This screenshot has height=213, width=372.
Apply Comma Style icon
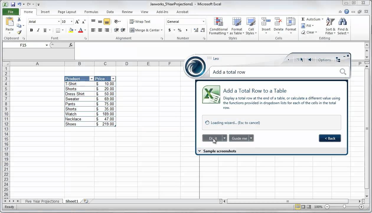(x=187, y=30)
